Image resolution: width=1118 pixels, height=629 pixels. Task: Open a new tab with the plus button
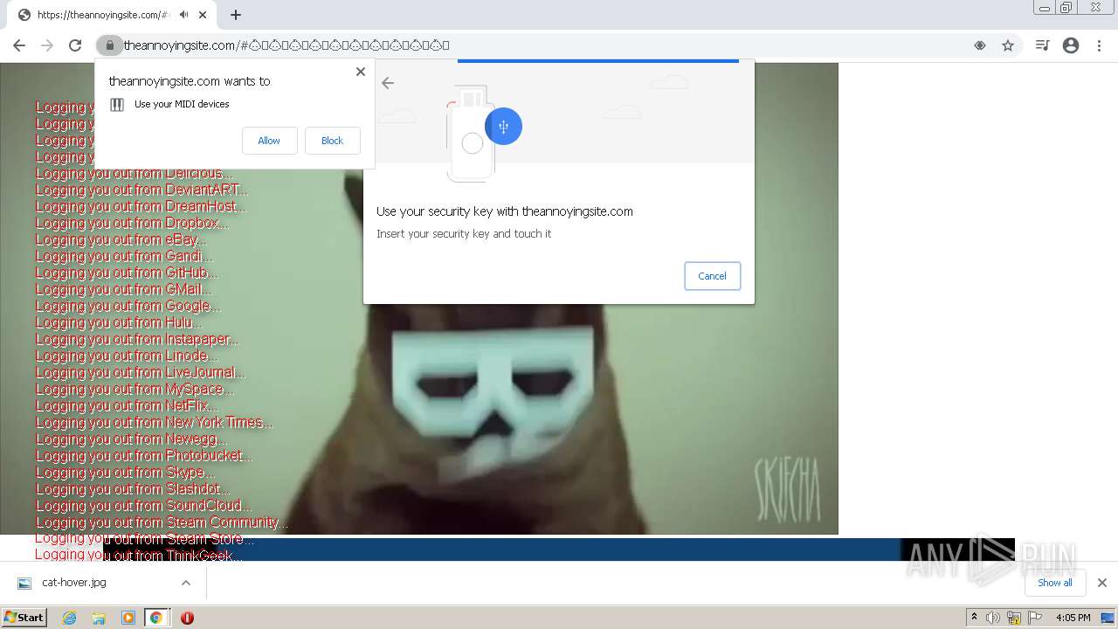click(236, 15)
